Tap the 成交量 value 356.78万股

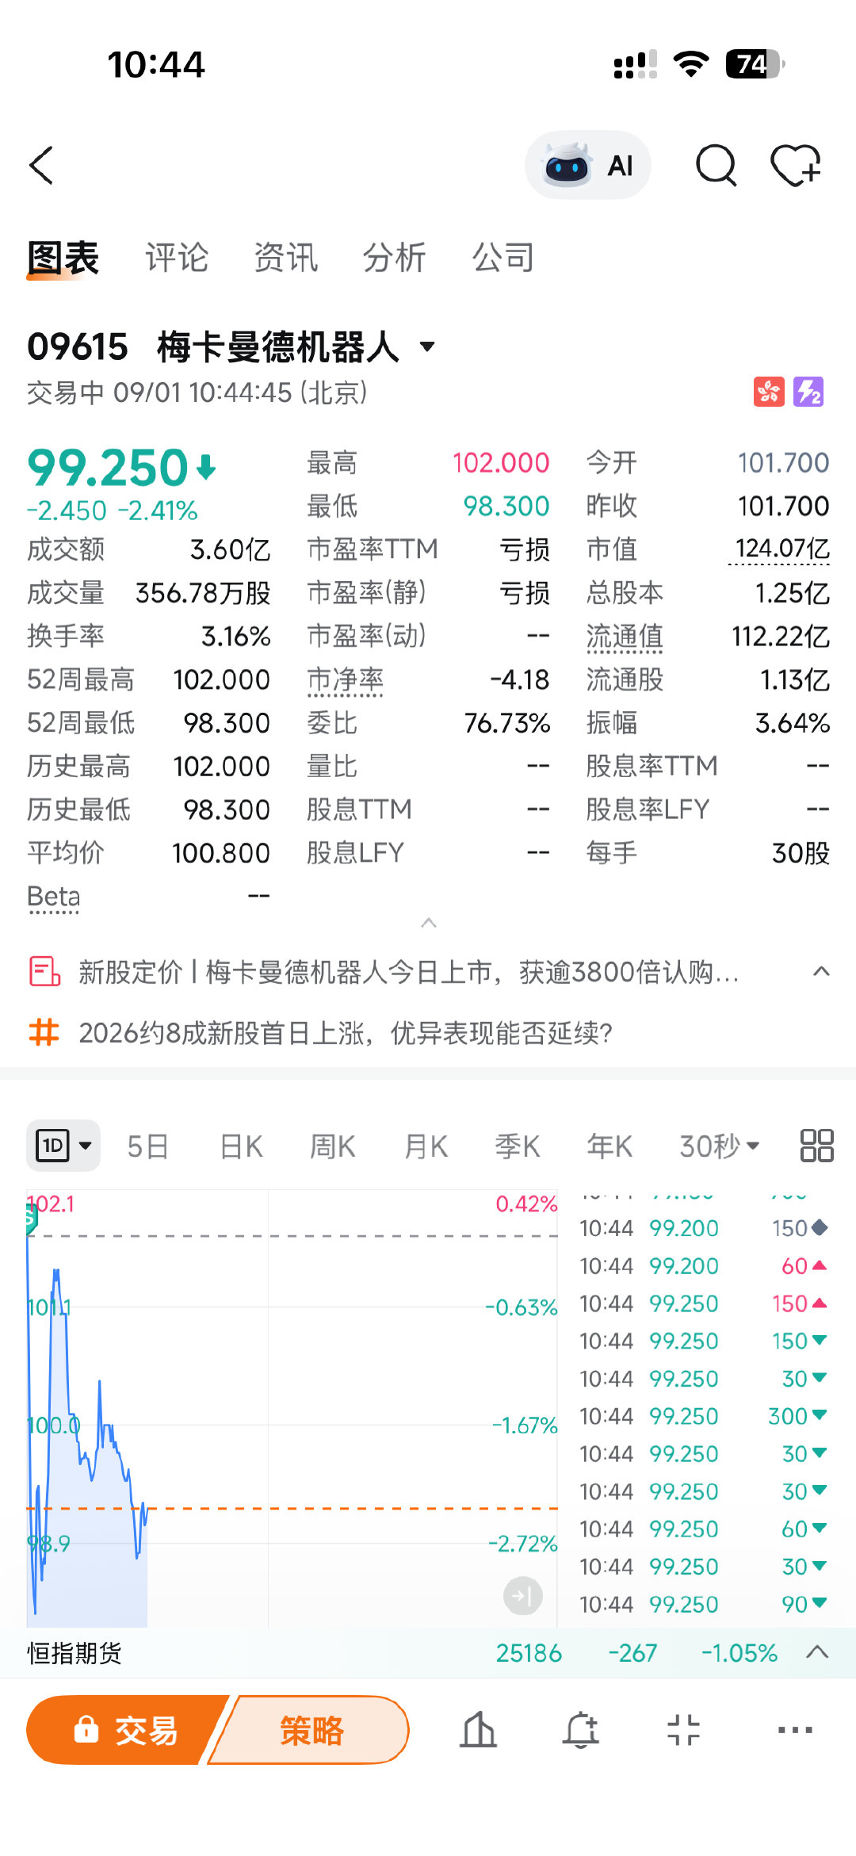pyautogui.click(x=204, y=593)
